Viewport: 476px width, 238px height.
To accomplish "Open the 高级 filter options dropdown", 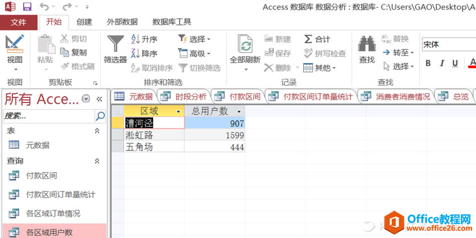I will pyautogui.click(x=194, y=53).
